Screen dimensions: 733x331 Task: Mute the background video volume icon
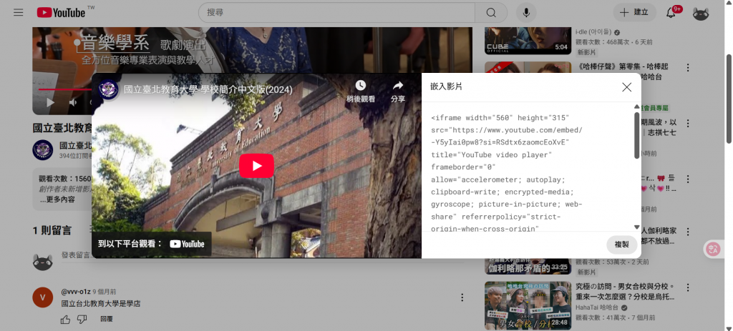(x=73, y=102)
